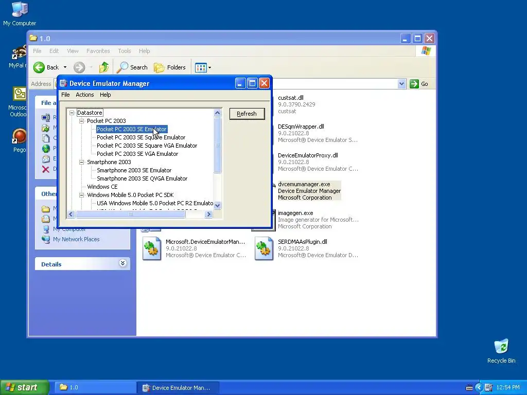The width and height of the screenshot is (527, 395).
Task: Click the Microsoft.DeviceEmulatorMan... file icon
Action: click(152, 248)
